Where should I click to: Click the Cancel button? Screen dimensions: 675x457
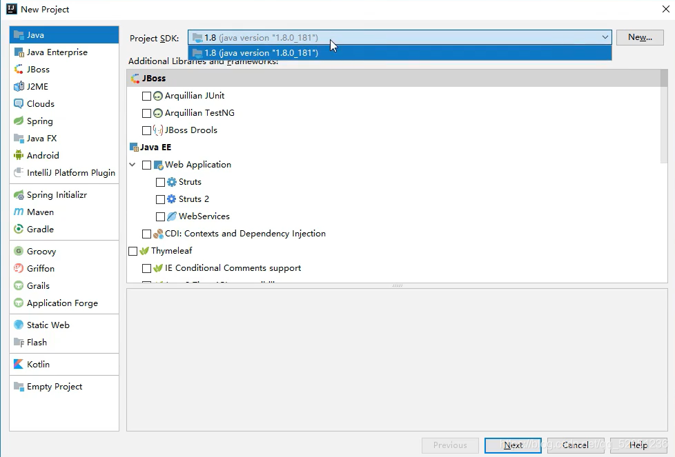[x=575, y=445]
